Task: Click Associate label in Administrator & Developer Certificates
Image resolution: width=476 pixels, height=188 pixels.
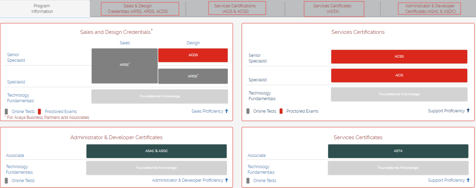Action: pos(15,156)
